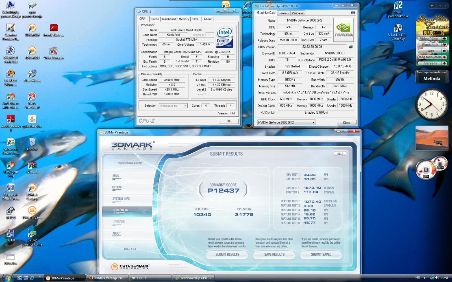Click the Internet Explorer quick launch icon
452x282 pixels.
tap(32, 278)
